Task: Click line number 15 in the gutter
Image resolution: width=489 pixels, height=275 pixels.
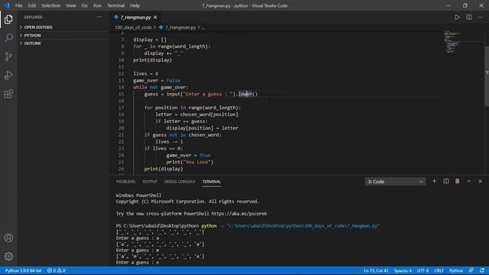Action: point(121,94)
